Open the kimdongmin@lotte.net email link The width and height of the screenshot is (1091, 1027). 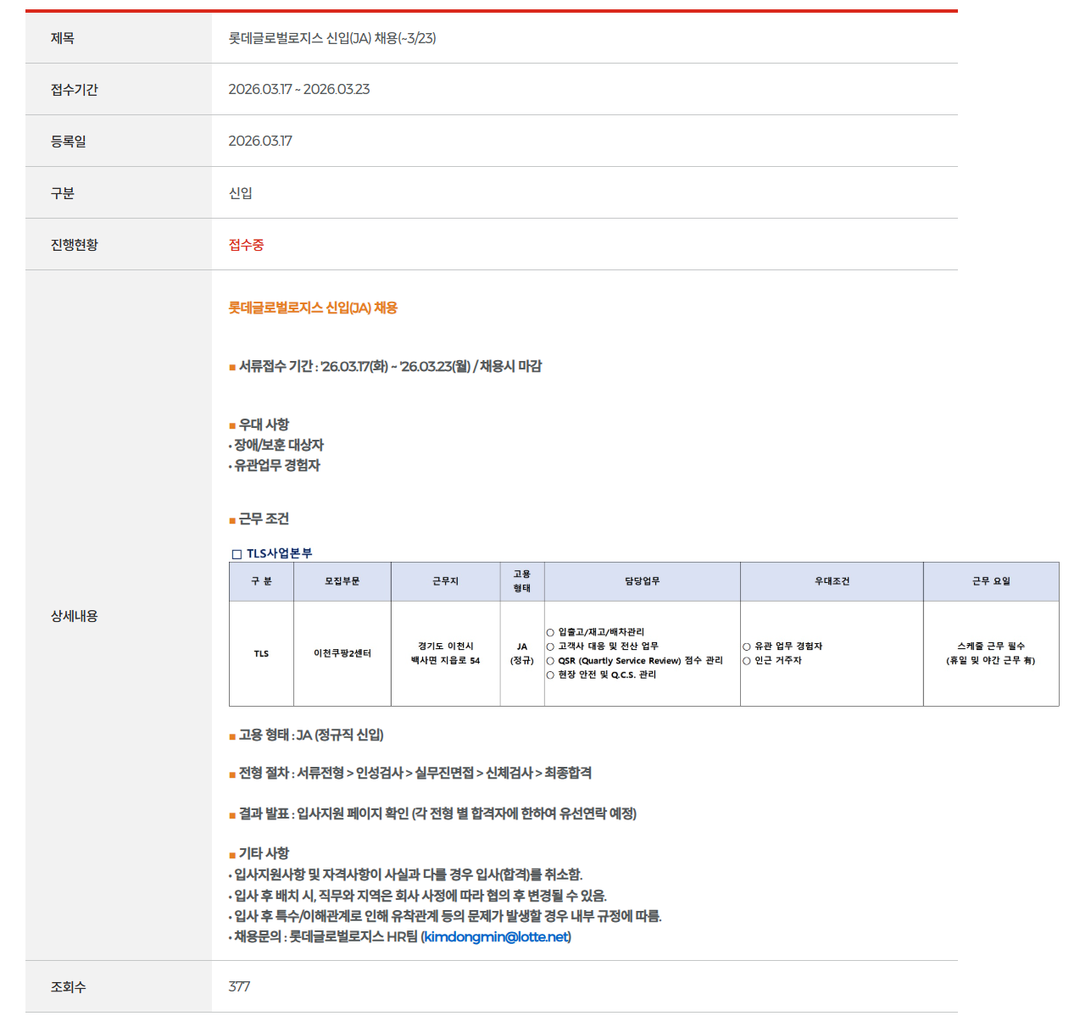coord(495,936)
